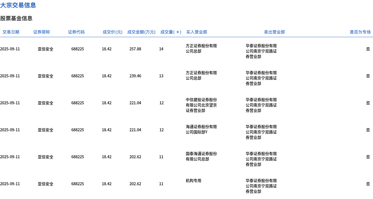Select buyer 国泰海通证券股份有限公司总部
Screen dimensions: 373x199
[201, 156]
